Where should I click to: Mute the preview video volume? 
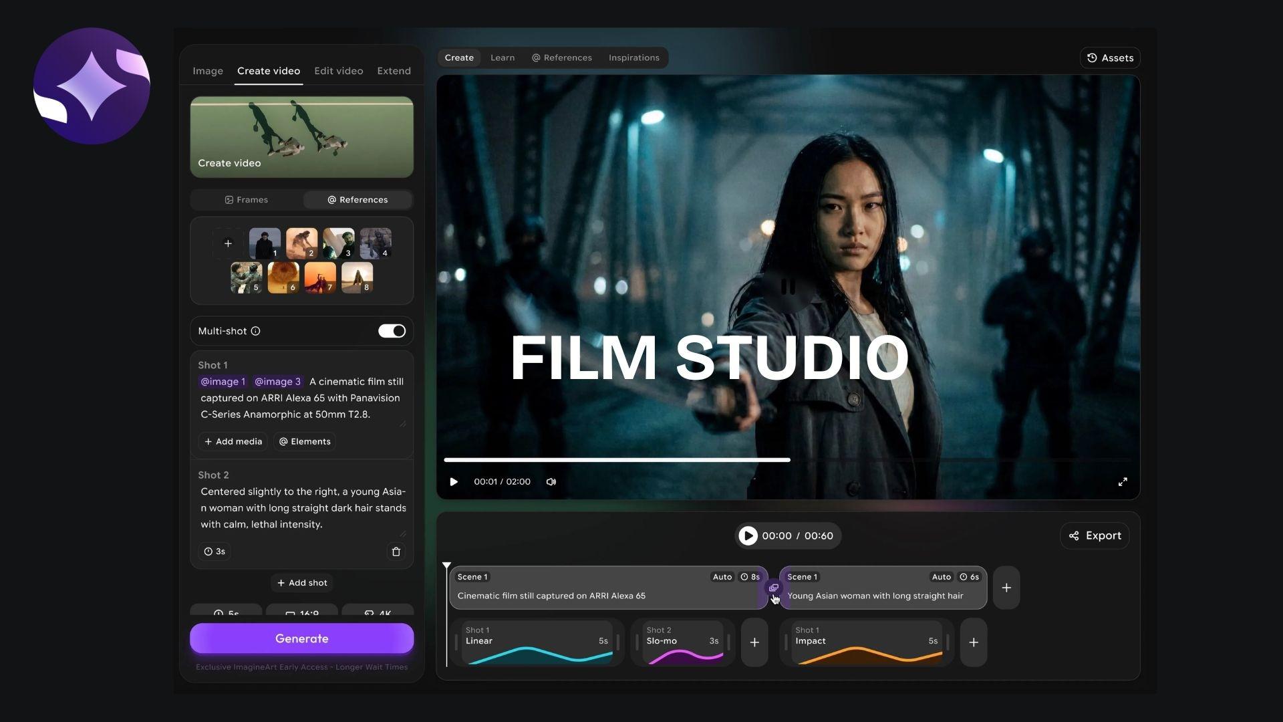[551, 482]
